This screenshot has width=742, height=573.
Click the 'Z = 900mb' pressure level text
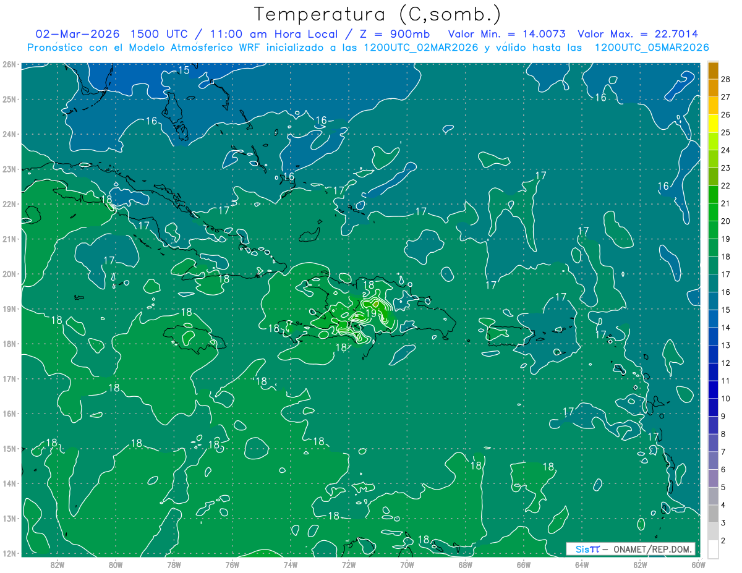click(x=394, y=34)
